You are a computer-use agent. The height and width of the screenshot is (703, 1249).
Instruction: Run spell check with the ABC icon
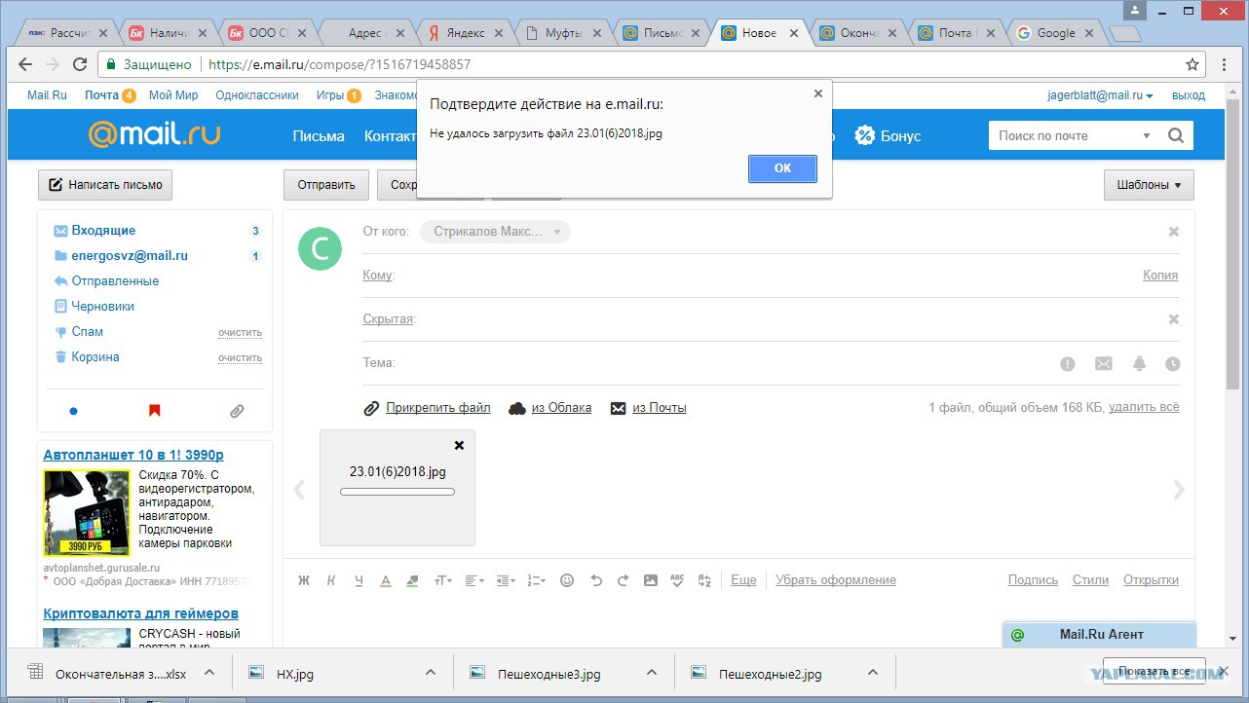678,580
